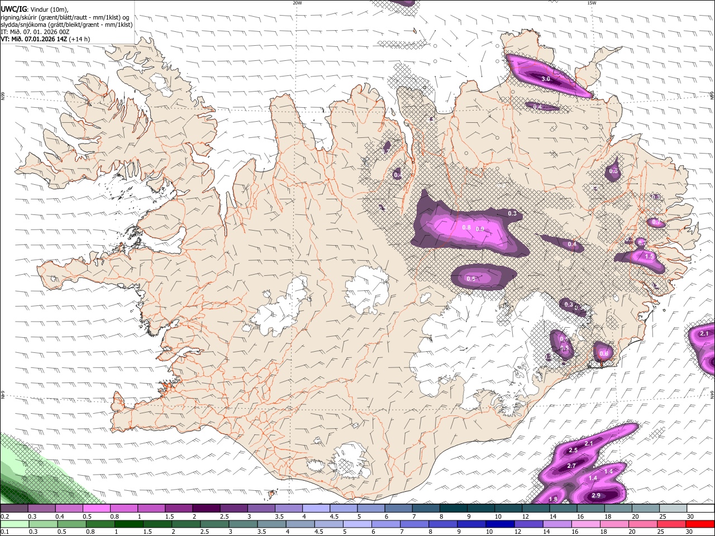This screenshot has width=715, height=536.
Task: Click the 'rigning/skúrir' legend description line
Action: pyautogui.click(x=64, y=17)
